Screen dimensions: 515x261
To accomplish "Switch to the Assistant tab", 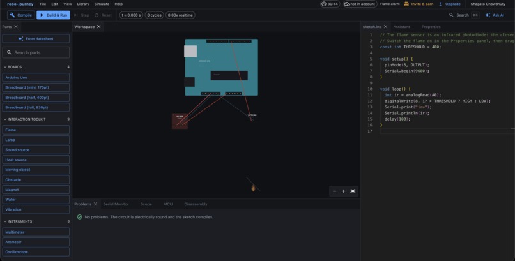I will [401, 27].
